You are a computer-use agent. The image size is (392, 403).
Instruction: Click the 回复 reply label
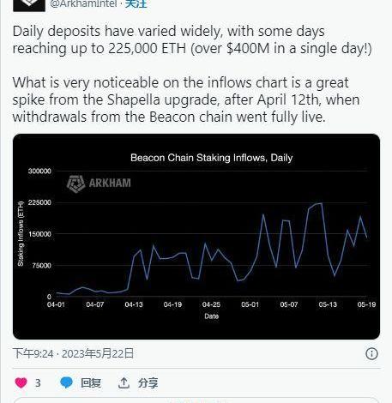[x=91, y=382]
